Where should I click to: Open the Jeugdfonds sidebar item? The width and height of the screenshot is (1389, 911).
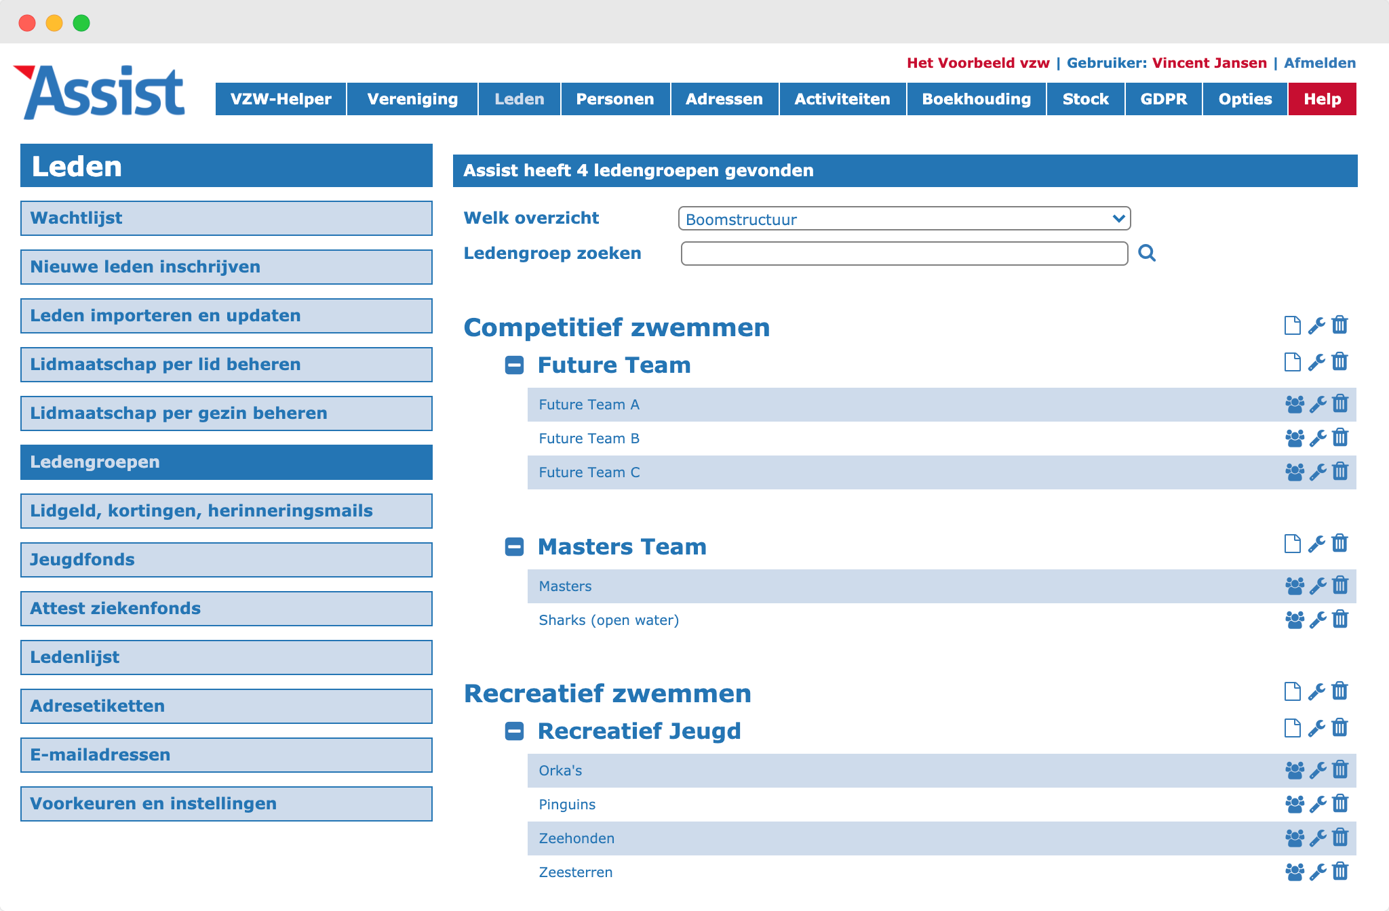coord(227,560)
